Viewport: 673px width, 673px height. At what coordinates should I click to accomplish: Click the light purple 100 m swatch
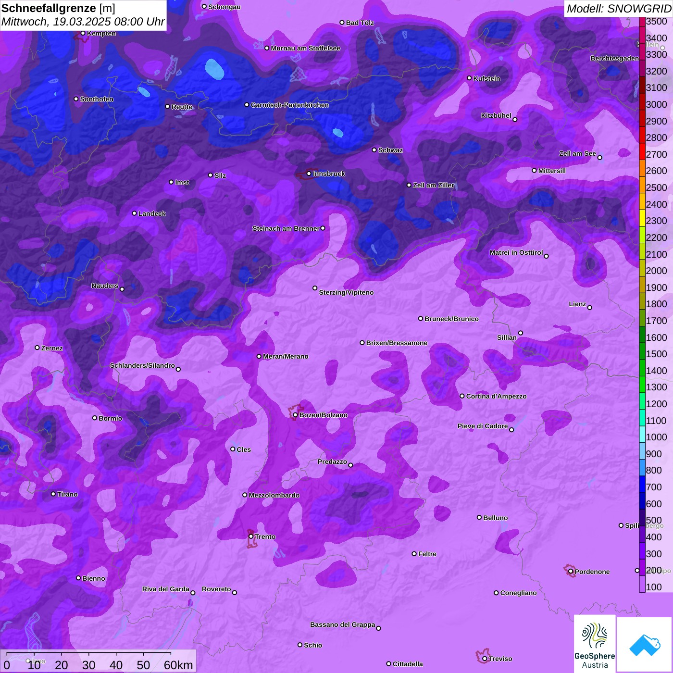click(642, 584)
